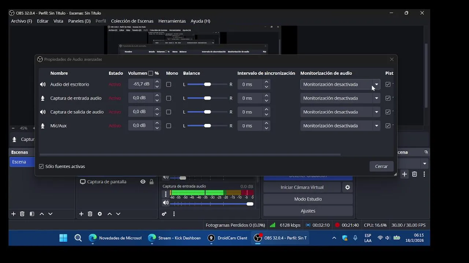
Task: Mute Captura de entrada audio in mixer
Action: (x=166, y=203)
